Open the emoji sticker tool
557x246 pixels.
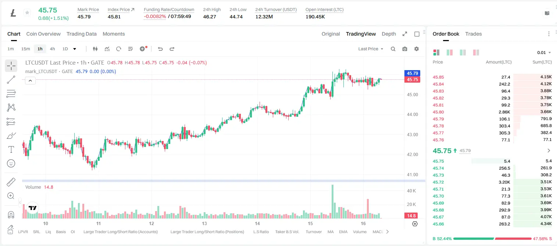(x=11, y=163)
